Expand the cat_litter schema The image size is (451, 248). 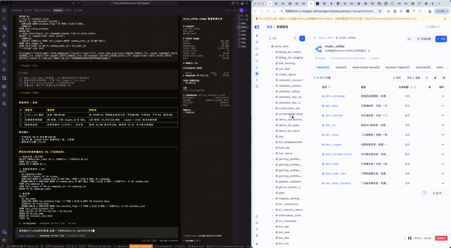pos(273,69)
